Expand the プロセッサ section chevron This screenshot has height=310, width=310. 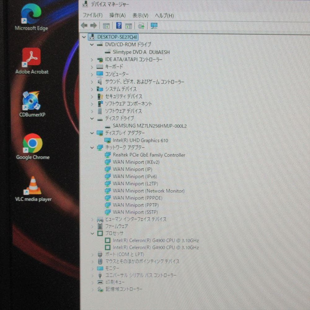tap(91, 233)
